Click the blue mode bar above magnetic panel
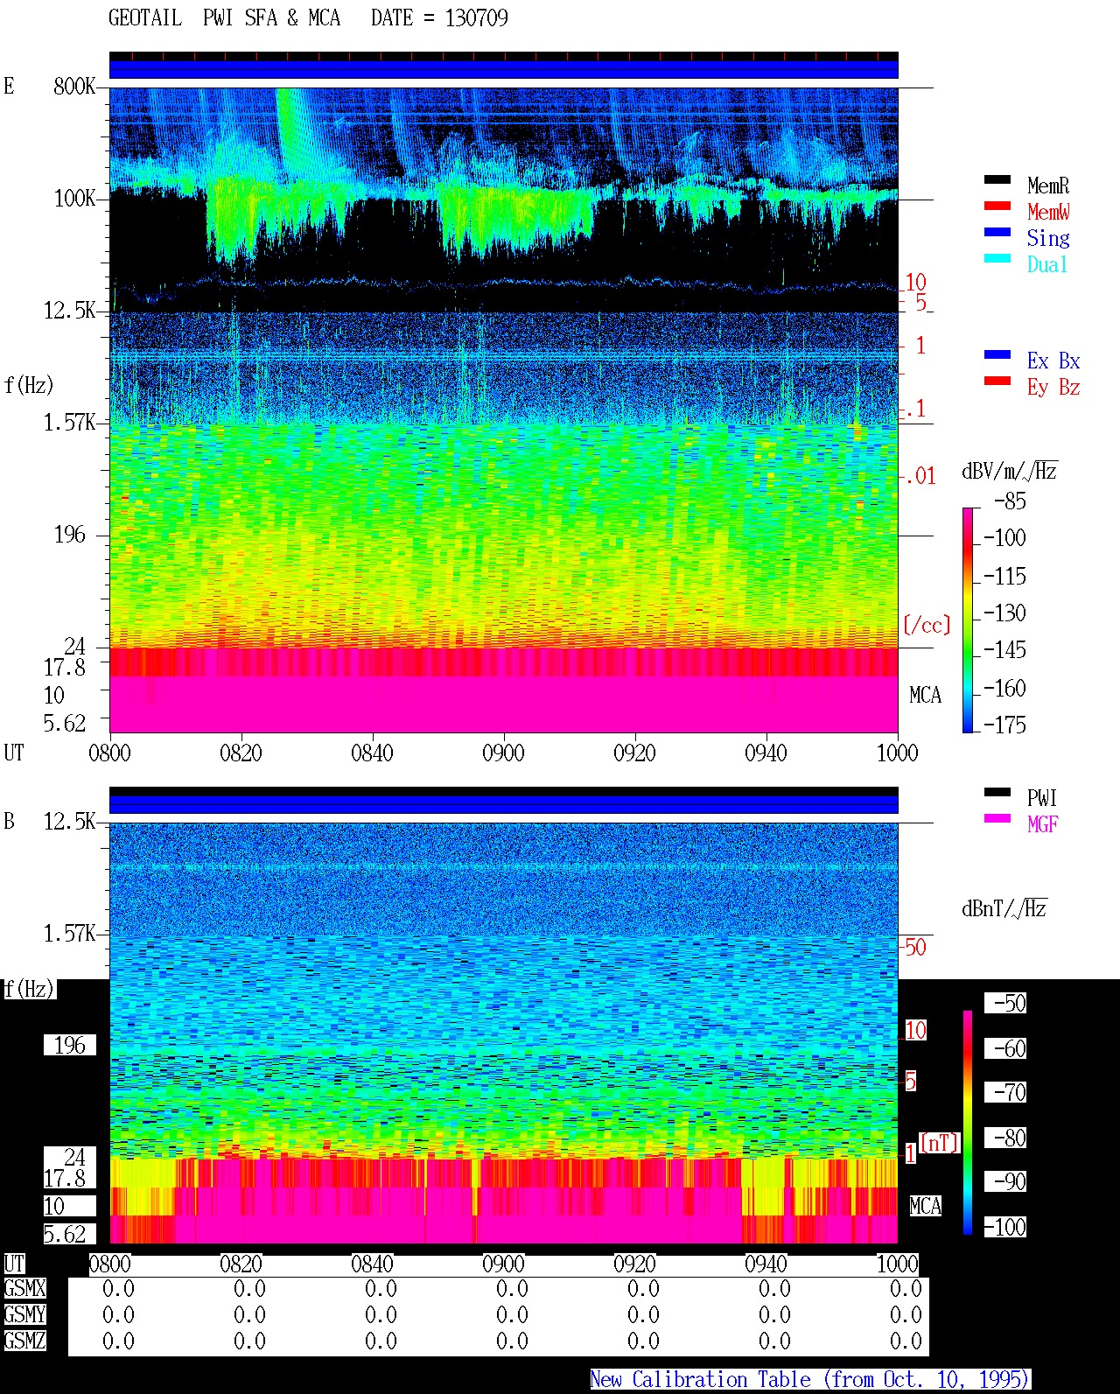 504,803
